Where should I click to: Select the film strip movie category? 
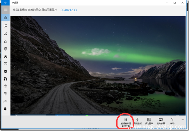click(6, 71)
